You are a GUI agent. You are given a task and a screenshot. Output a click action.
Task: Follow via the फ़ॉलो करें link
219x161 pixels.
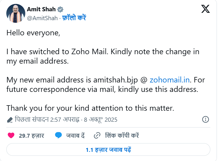[74, 18]
